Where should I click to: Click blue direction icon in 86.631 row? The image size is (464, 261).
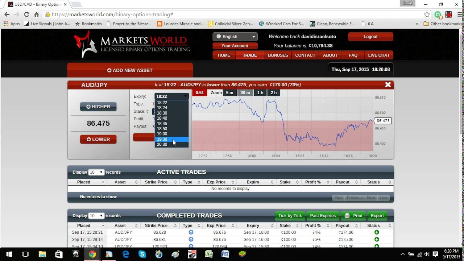(x=191, y=240)
